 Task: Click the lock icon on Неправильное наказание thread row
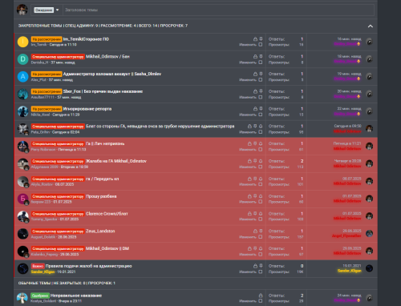[261, 296]
